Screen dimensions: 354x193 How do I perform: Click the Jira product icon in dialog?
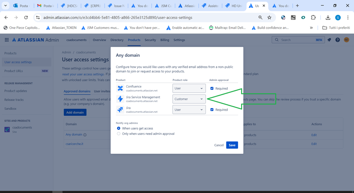(x=120, y=110)
